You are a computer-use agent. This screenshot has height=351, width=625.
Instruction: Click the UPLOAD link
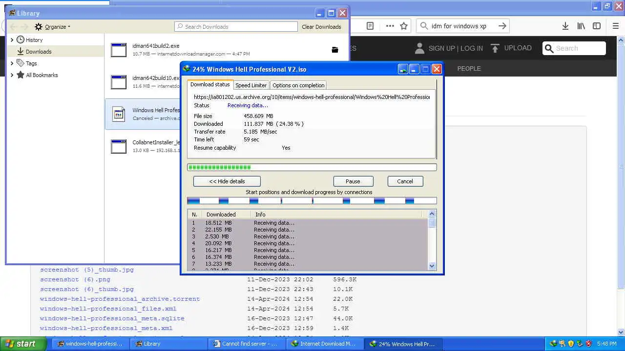point(518,48)
